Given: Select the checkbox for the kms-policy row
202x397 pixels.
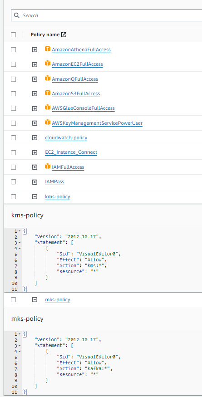Looking at the screenshot, I should (x=14, y=197).
